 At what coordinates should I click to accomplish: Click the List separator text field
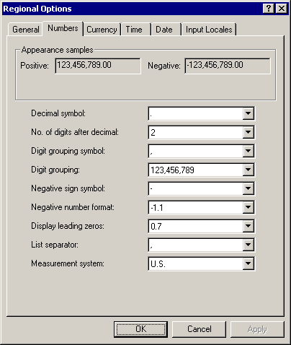195,245
